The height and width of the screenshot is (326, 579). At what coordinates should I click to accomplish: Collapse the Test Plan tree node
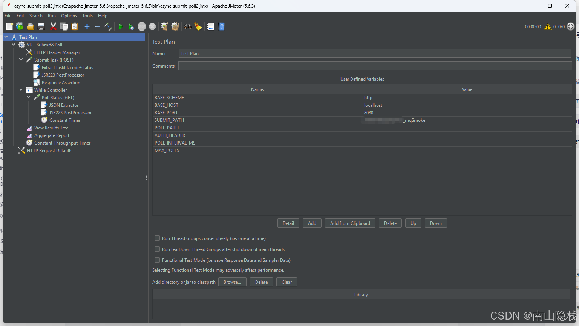click(x=6, y=37)
